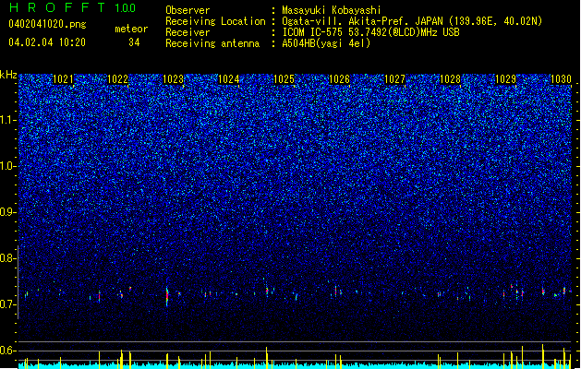581x369 pixels.
Task: Click the 1022 time marker
Action: coord(117,79)
